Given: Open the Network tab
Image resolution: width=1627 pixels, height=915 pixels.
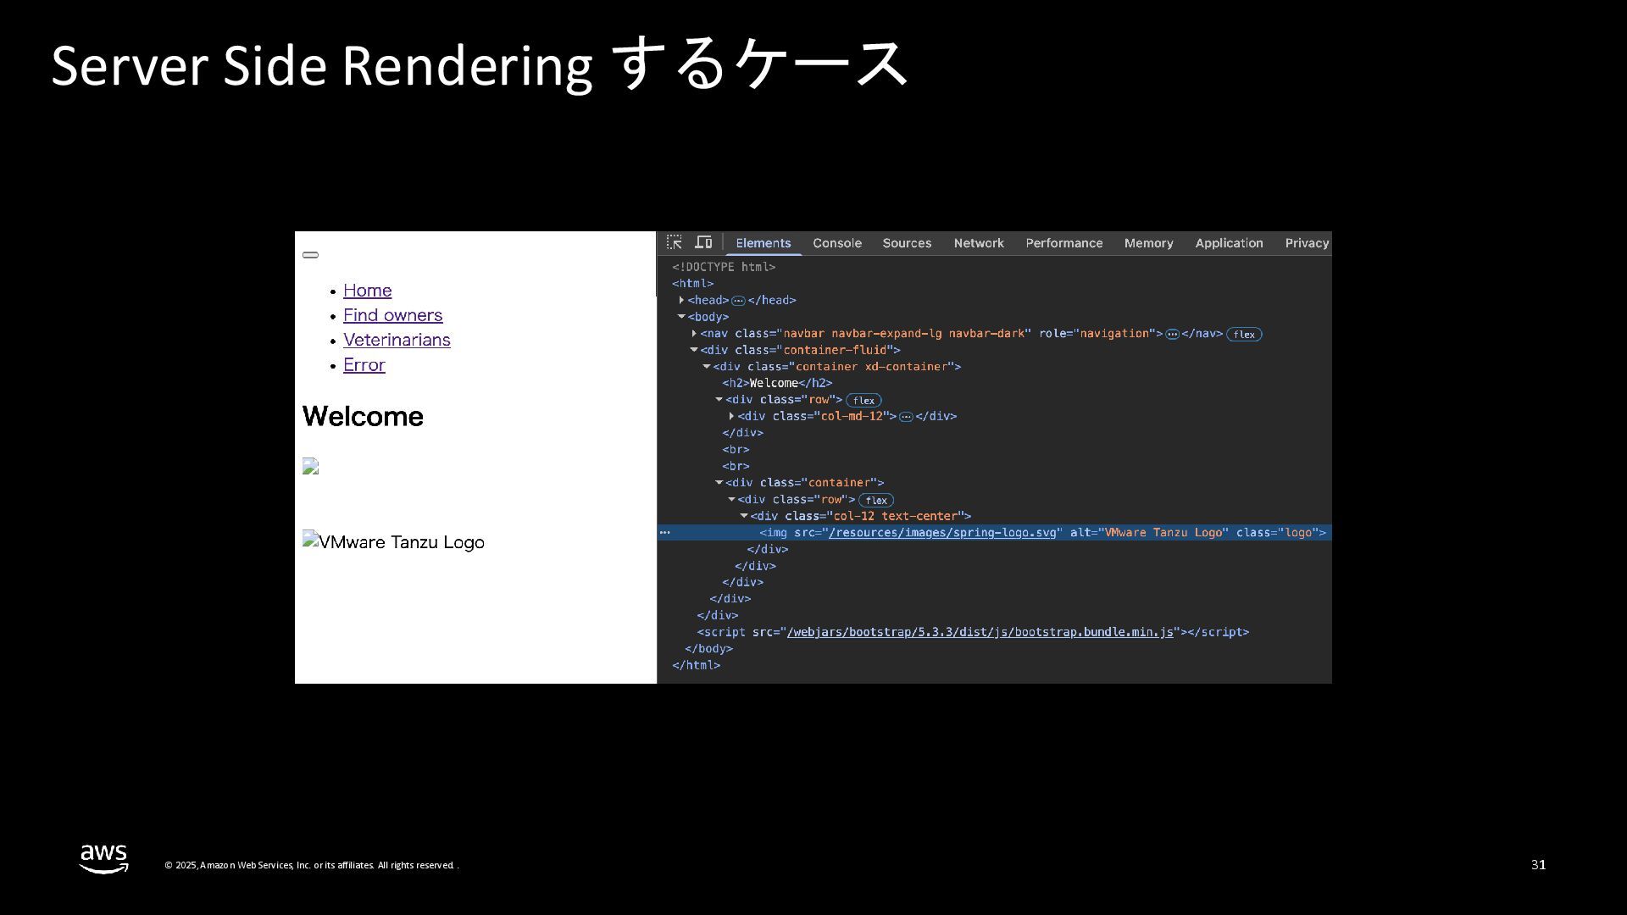Looking at the screenshot, I should (x=978, y=243).
